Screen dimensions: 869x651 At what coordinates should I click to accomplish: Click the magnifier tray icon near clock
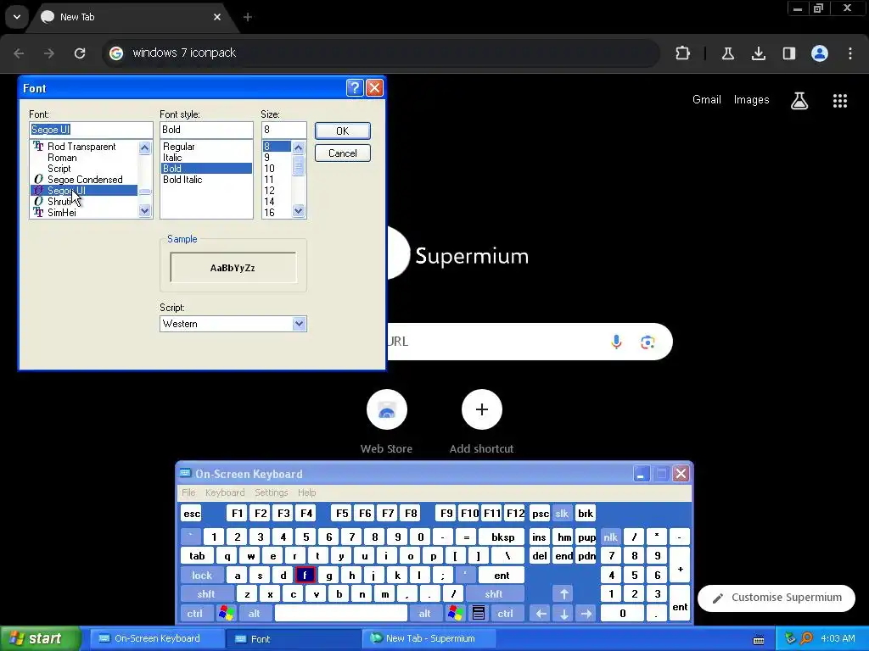click(x=806, y=638)
